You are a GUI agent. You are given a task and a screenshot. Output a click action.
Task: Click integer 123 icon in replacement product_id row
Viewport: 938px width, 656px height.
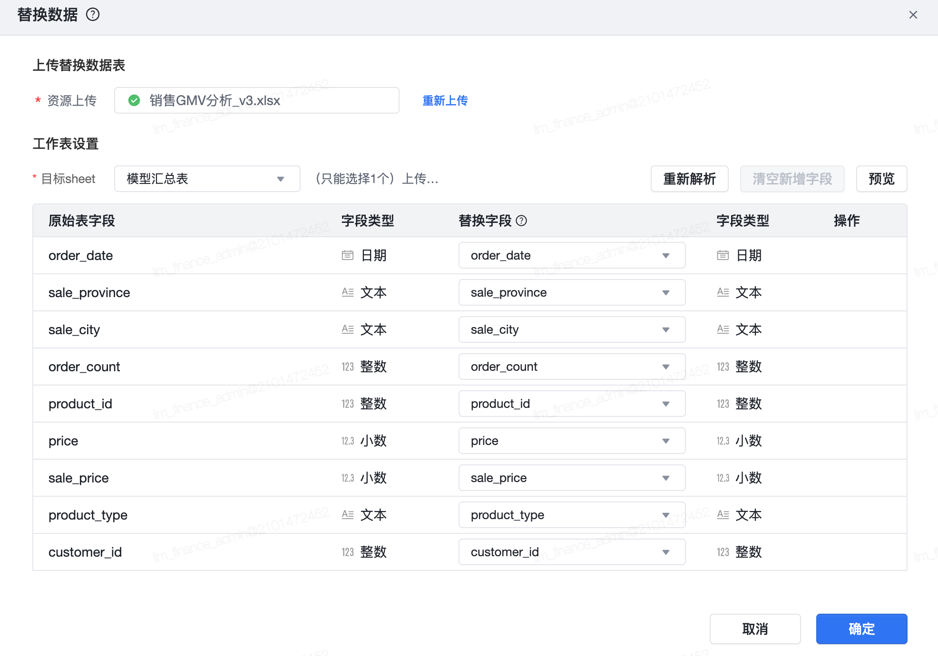pyautogui.click(x=723, y=404)
